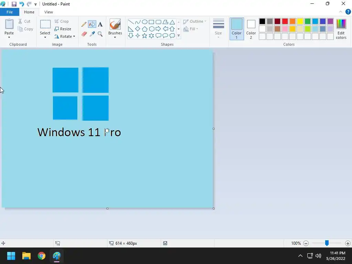
Task: Collapse the ribbon with the chevron
Action: click(341, 12)
